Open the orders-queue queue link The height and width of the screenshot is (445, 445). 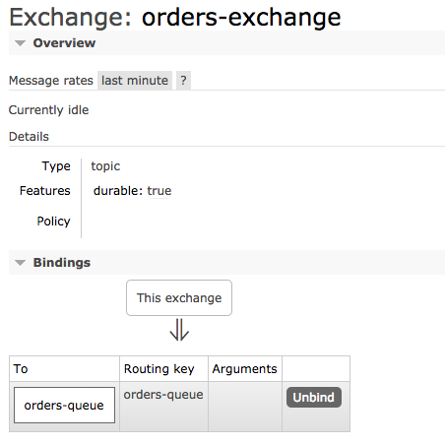(x=64, y=405)
